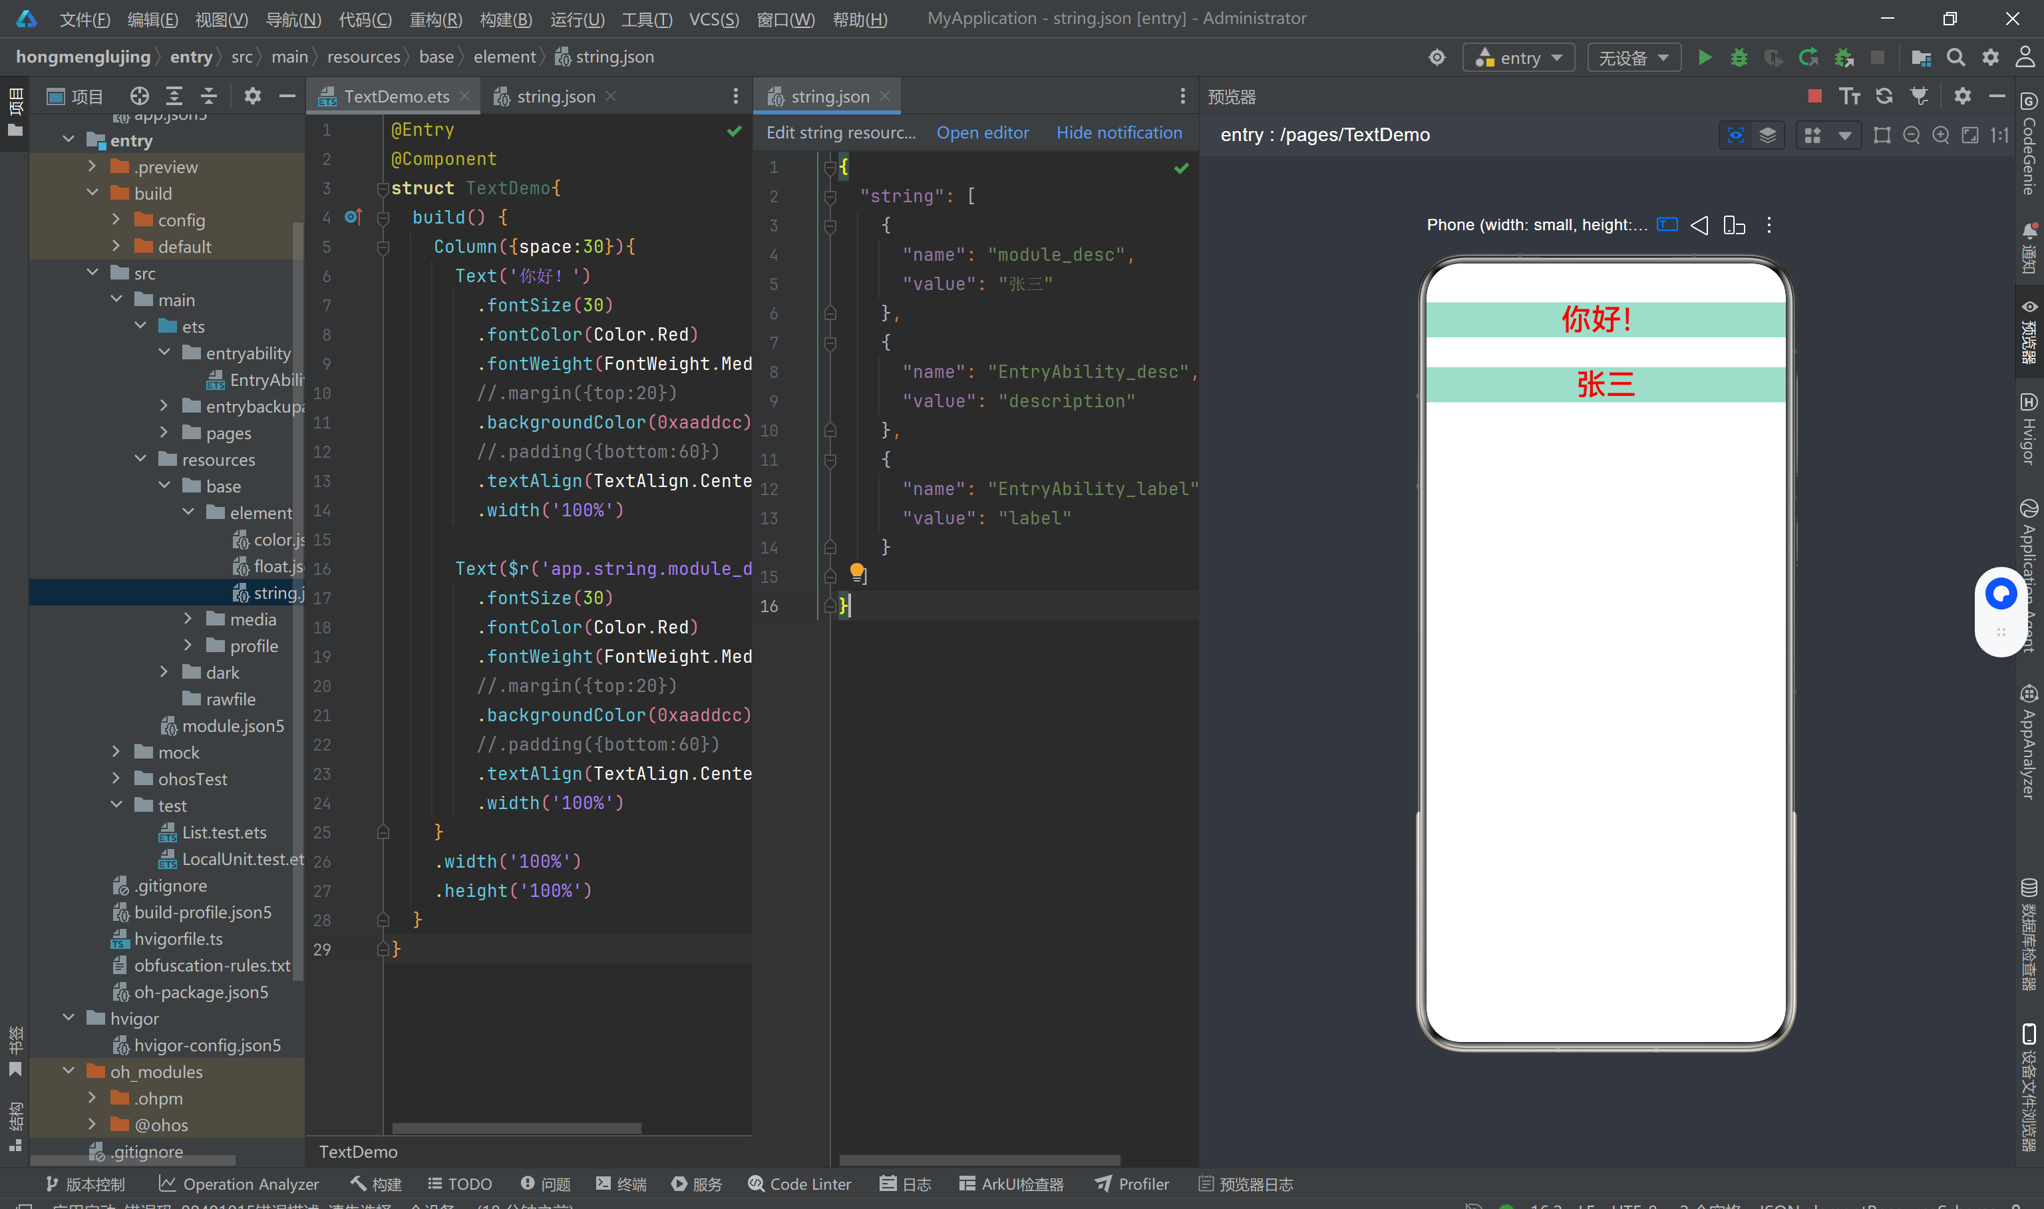Refresh the previewer
This screenshot has width=2044, height=1209.
click(x=1884, y=96)
